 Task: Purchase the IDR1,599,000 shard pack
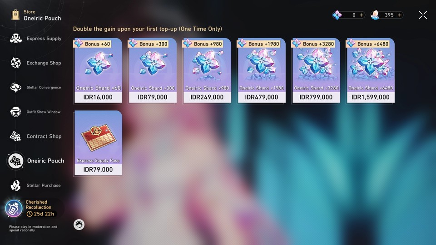click(371, 71)
